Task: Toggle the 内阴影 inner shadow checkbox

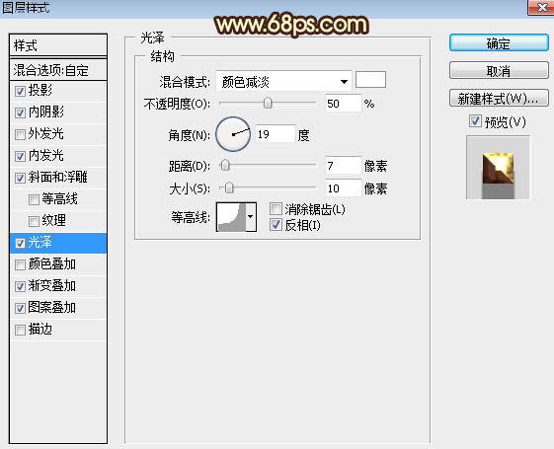Action: pos(20,112)
